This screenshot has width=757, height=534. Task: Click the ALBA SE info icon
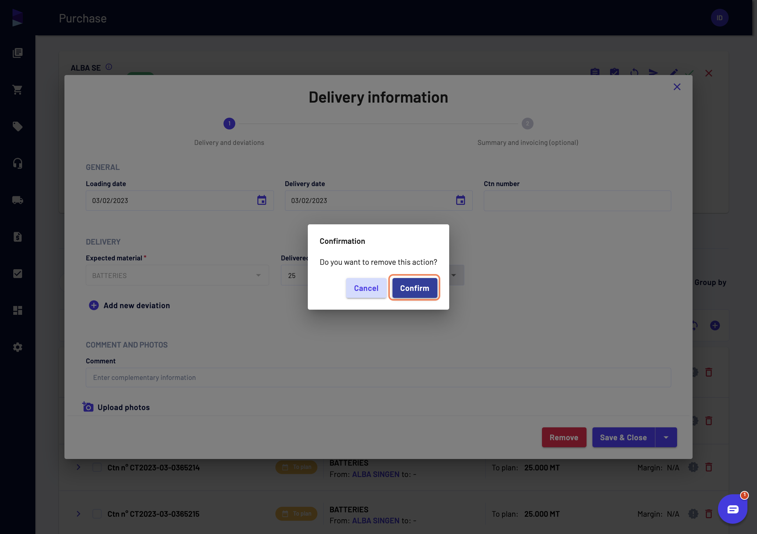109,67
